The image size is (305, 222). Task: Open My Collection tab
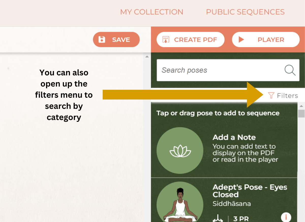click(151, 12)
